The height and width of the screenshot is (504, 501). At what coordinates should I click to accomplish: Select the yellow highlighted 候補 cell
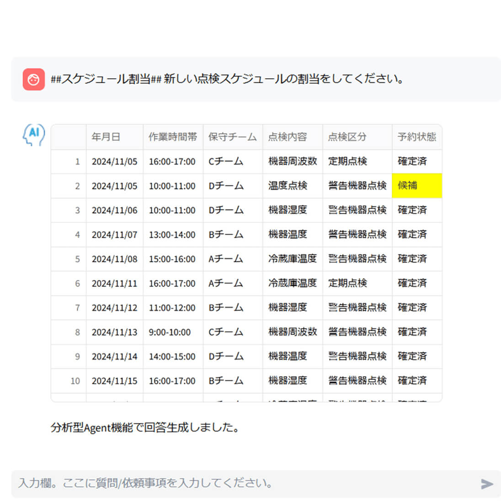point(416,186)
